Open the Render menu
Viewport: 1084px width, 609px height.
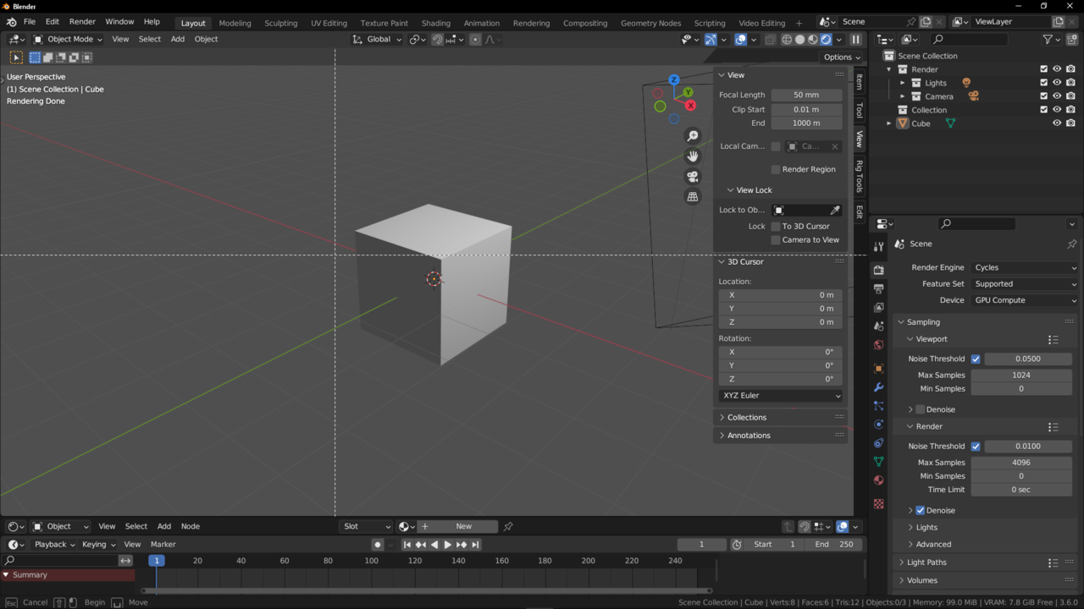(x=82, y=22)
